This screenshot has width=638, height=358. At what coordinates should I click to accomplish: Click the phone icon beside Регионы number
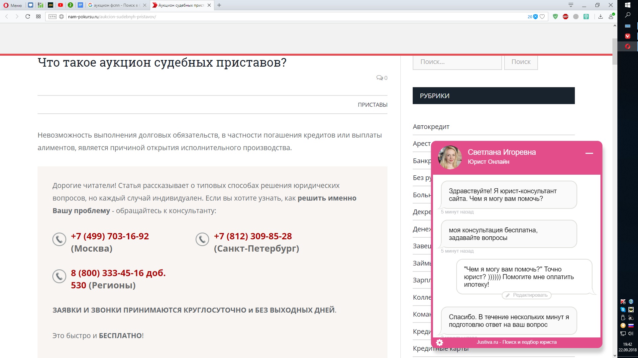coord(59,276)
